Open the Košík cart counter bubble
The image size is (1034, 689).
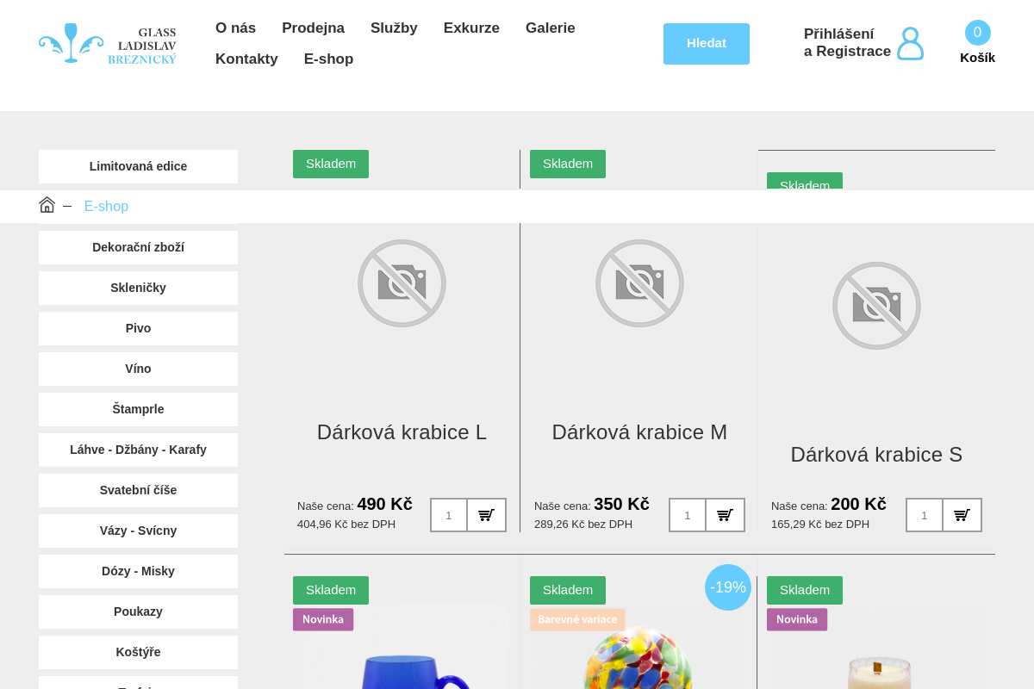point(977,33)
